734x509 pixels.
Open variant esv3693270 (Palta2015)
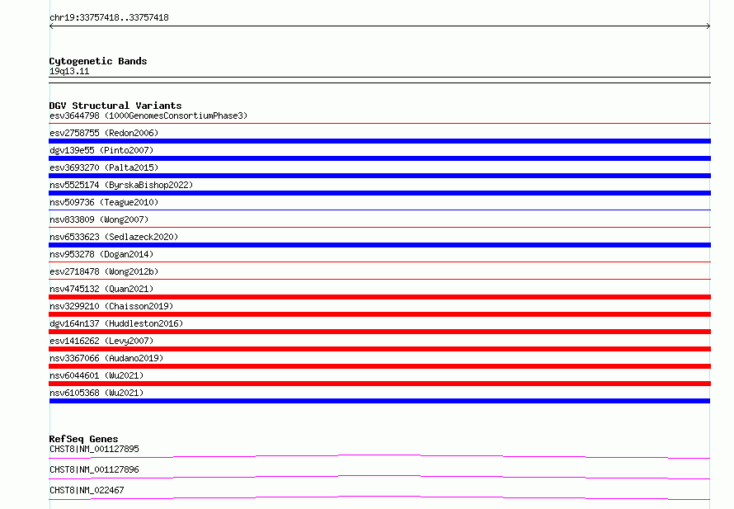[x=104, y=167]
